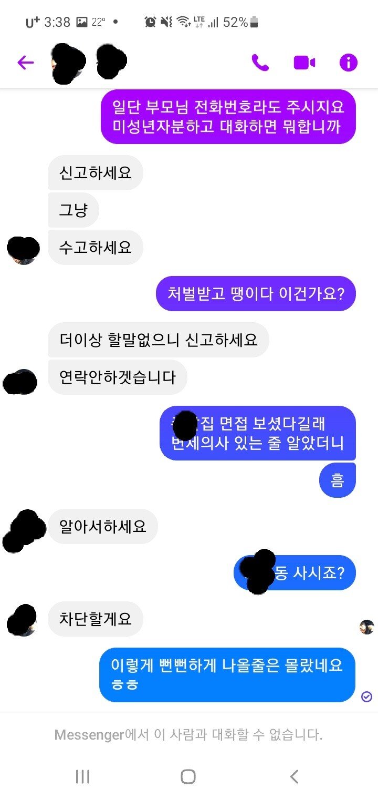This screenshot has width=378, height=799.
Task: Select the 신고하세요 message bubble
Action: (x=95, y=172)
